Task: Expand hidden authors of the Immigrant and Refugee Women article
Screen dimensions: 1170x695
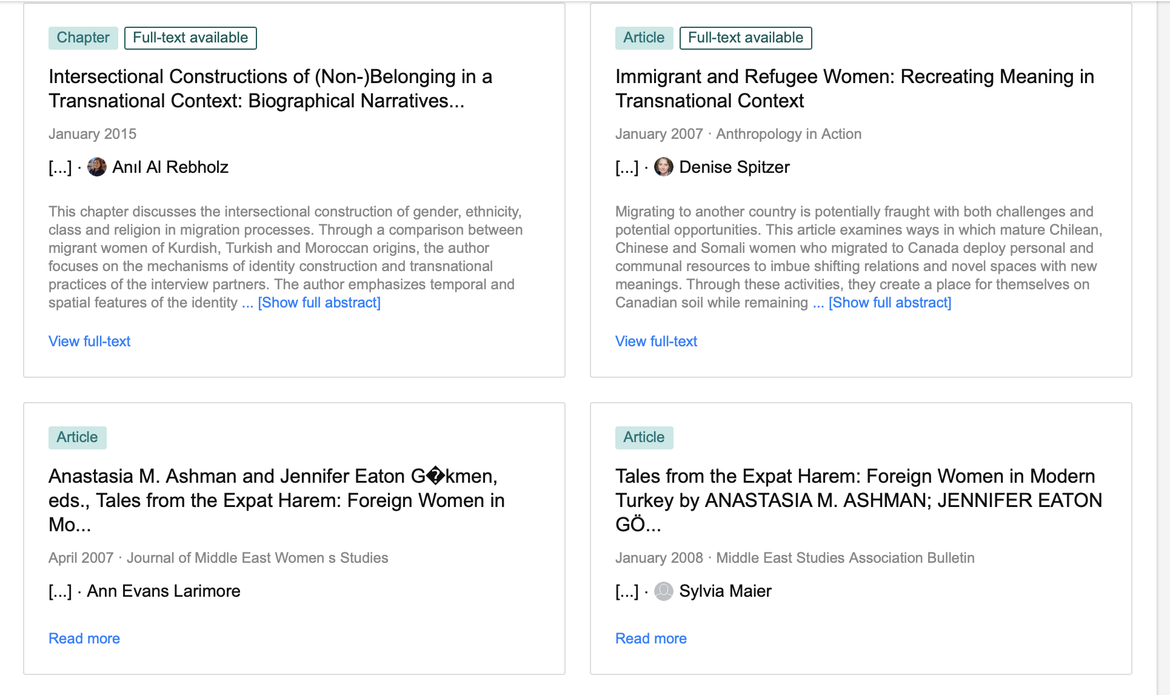Action: tap(627, 167)
